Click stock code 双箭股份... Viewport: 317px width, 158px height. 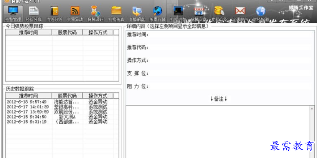pyautogui.click(x=66, y=112)
